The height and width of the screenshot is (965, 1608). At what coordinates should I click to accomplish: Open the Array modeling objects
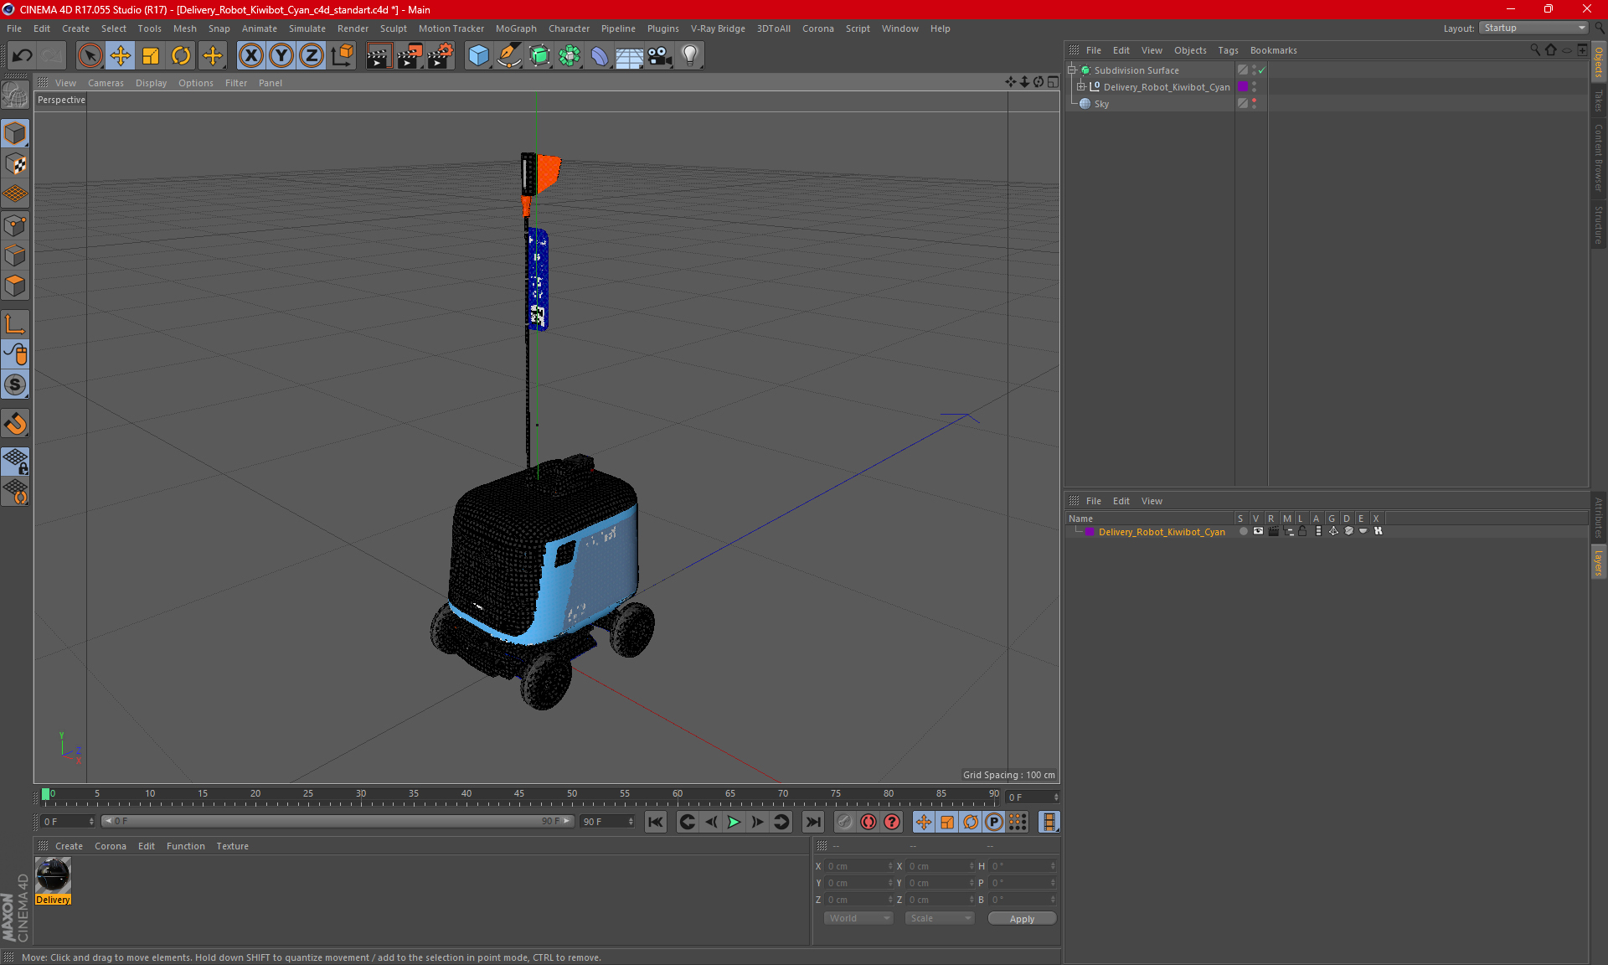tap(569, 55)
